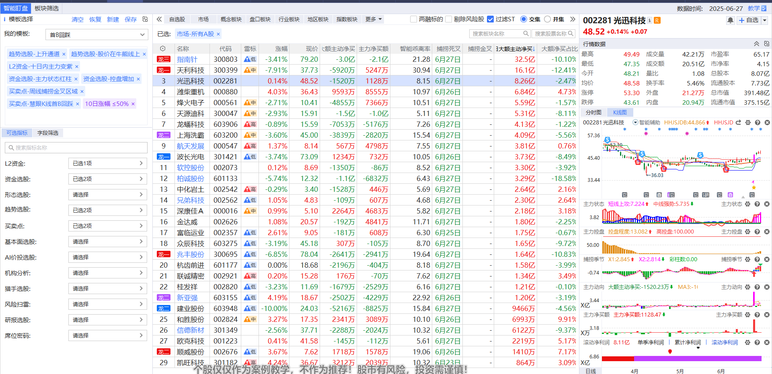Select the 概念板块 tab
The image size is (772, 374).
(x=231, y=19)
